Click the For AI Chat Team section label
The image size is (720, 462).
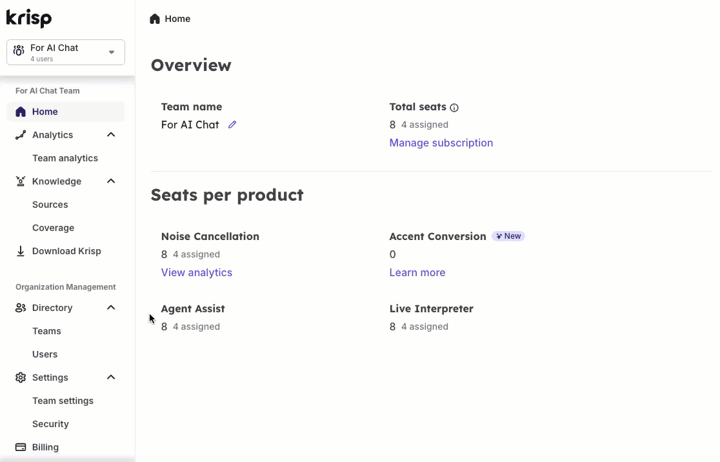click(47, 91)
